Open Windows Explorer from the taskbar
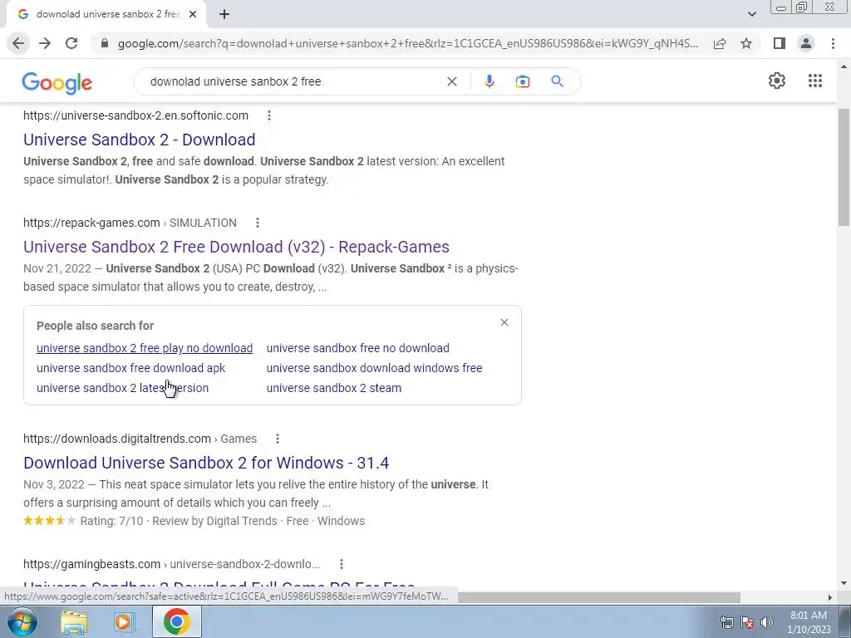 (74, 622)
